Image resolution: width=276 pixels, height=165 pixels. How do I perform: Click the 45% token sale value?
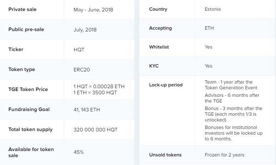pyautogui.click(x=78, y=152)
